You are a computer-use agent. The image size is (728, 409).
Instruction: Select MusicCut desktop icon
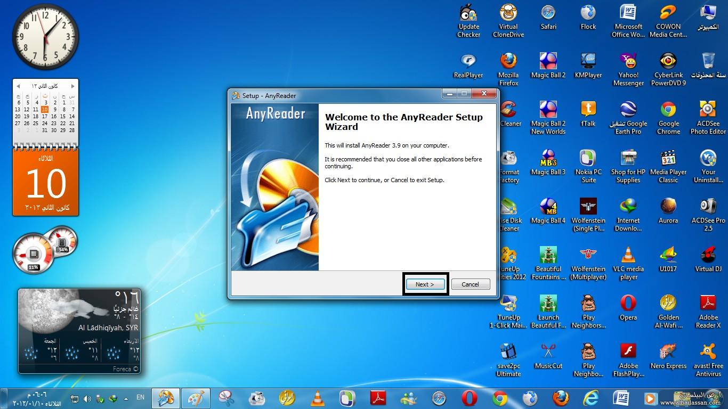[x=548, y=357]
